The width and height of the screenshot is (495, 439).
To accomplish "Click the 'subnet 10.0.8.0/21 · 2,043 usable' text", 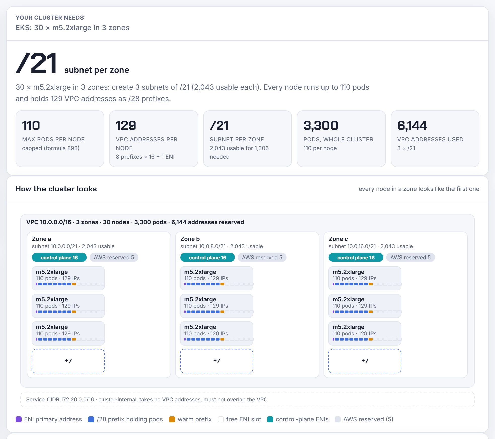I will 222,246.
